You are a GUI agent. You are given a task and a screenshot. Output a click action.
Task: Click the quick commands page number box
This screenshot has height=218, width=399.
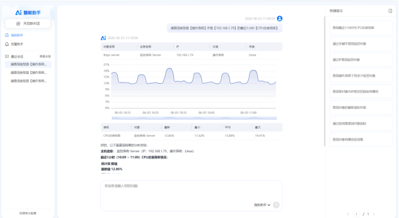(x=356, y=214)
